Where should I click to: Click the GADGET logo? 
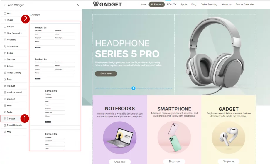click(107, 4)
